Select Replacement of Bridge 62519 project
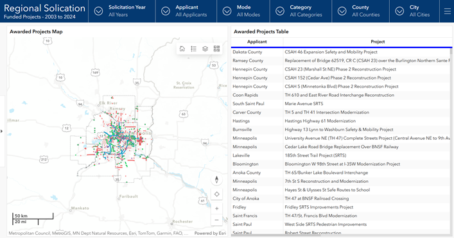The image size is (454, 238). (367, 61)
